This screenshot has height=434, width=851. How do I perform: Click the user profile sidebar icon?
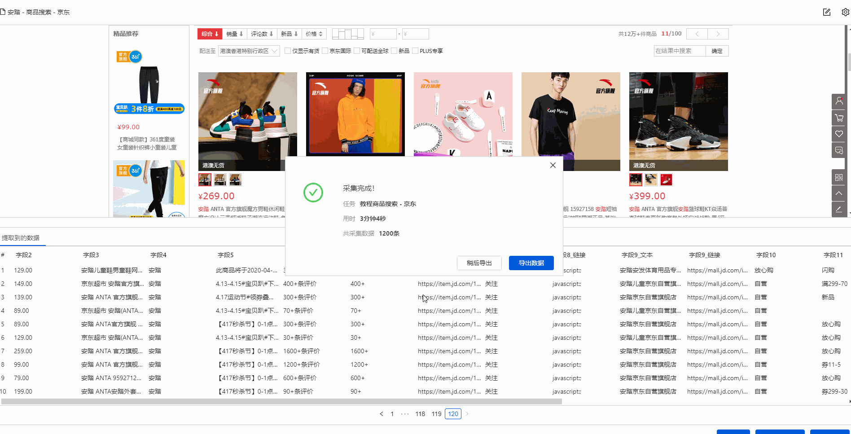coord(839,102)
